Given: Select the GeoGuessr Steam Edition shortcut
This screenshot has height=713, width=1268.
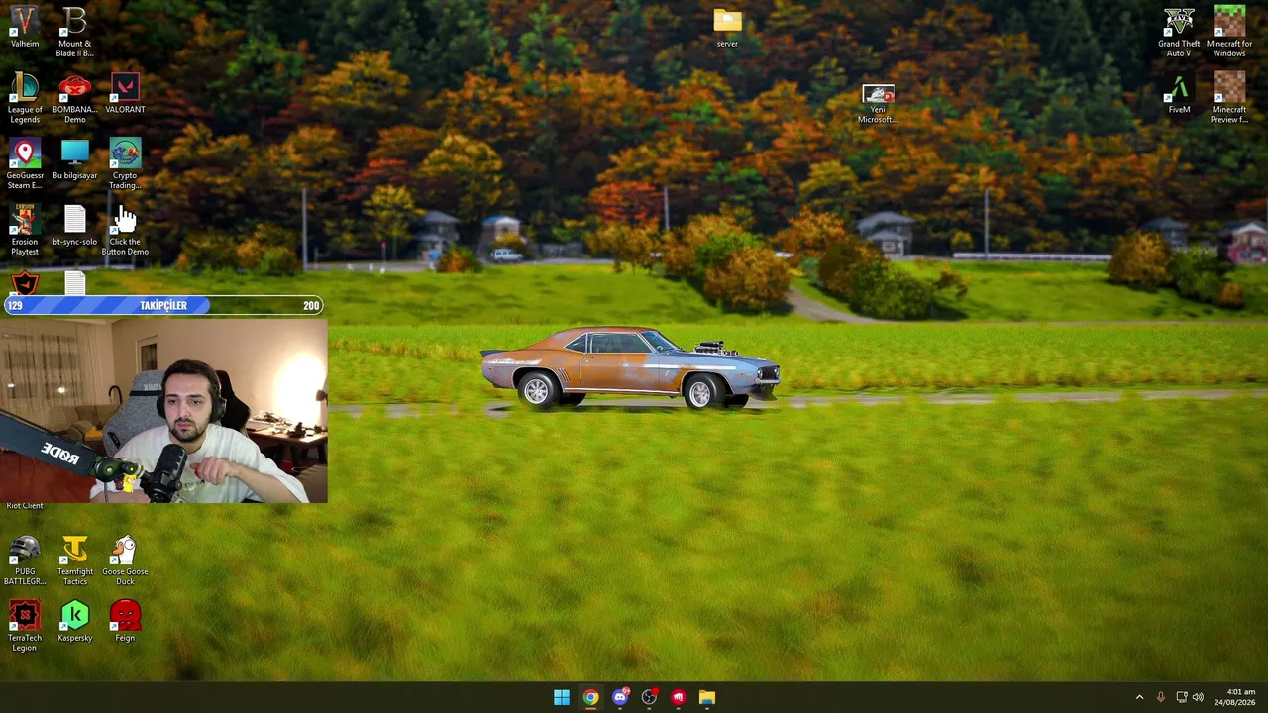Looking at the screenshot, I should point(25,163).
